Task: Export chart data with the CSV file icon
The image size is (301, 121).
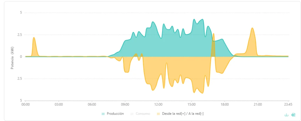Action: (x=293, y=115)
